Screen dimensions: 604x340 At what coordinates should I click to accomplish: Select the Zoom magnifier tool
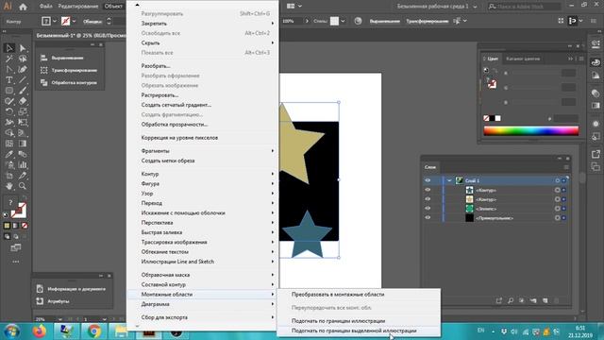click(x=23, y=186)
